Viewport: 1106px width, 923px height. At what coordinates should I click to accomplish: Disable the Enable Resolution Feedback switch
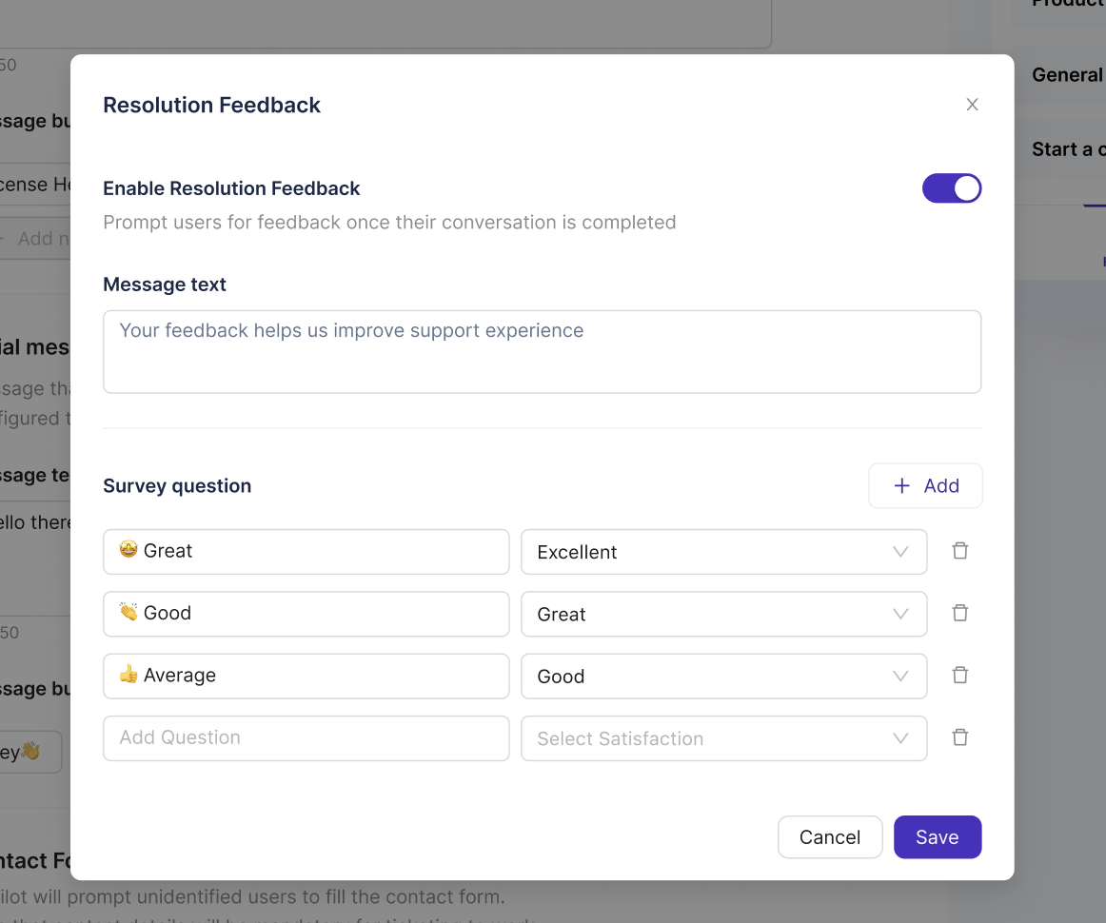(x=952, y=188)
